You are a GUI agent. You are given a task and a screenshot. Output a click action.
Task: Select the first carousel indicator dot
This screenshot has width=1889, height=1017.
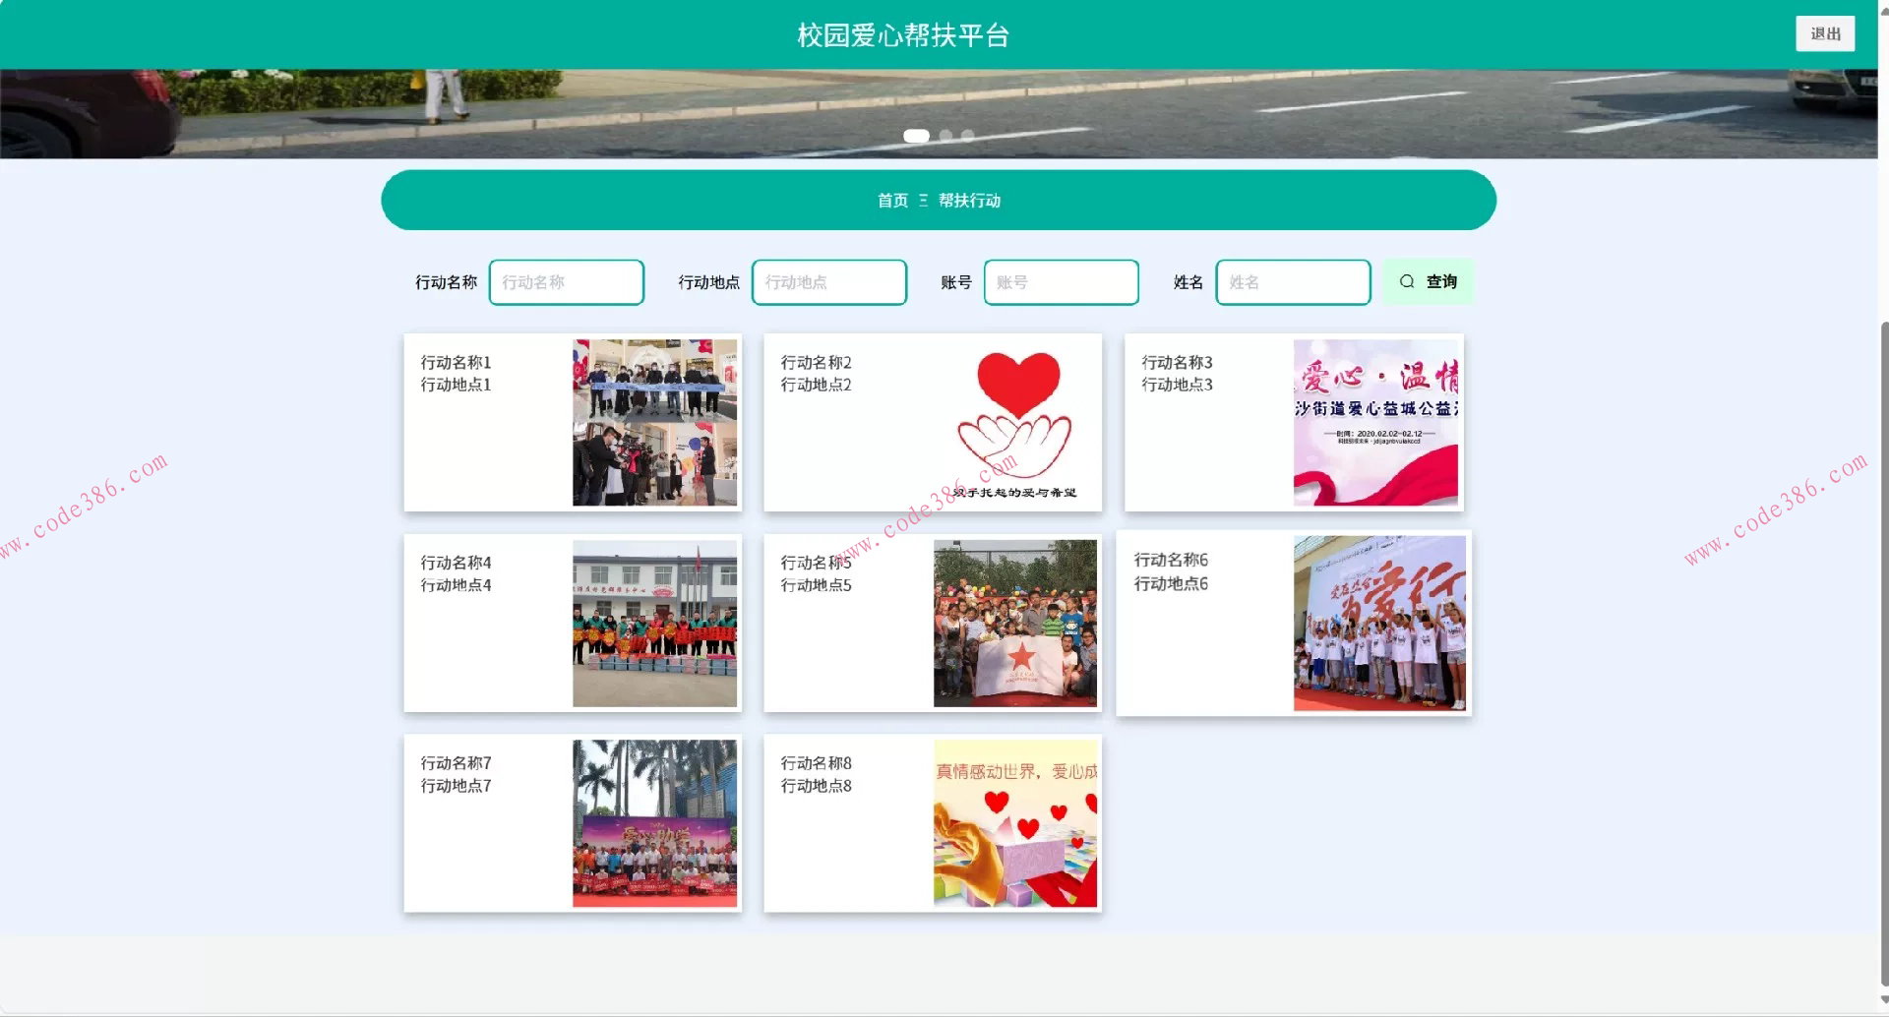[916, 136]
